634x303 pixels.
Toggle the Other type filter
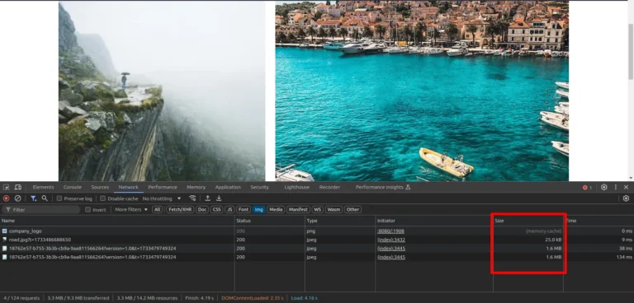point(352,209)
